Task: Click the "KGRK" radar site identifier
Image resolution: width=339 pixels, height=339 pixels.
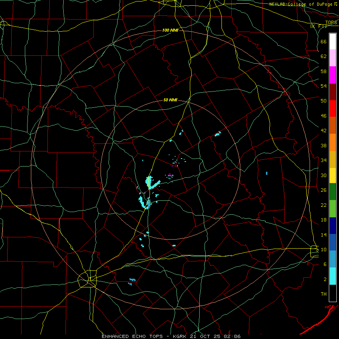Action: 180,336
